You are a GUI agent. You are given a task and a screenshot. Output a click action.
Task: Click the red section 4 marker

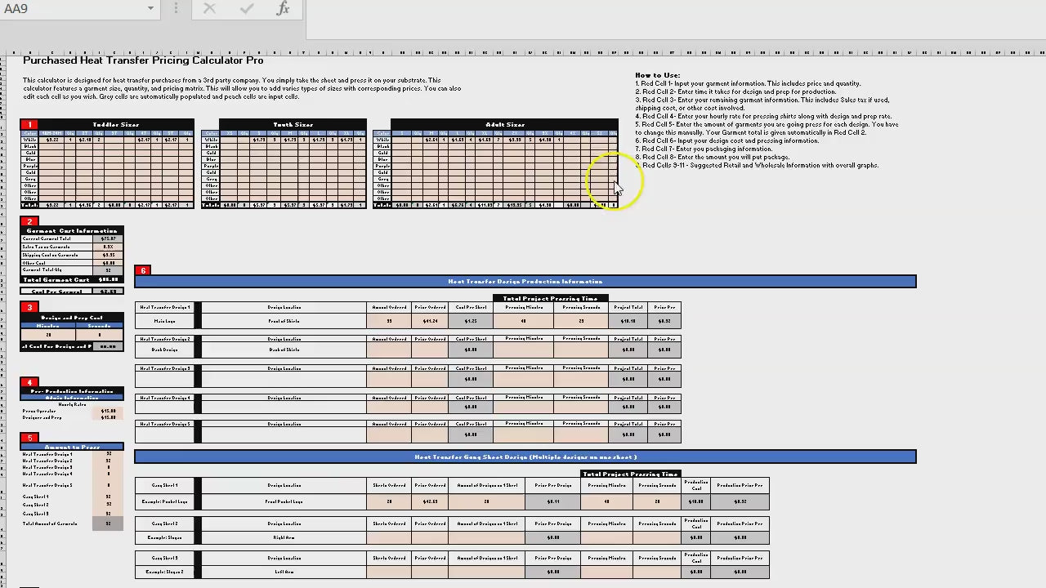(29, 382)
